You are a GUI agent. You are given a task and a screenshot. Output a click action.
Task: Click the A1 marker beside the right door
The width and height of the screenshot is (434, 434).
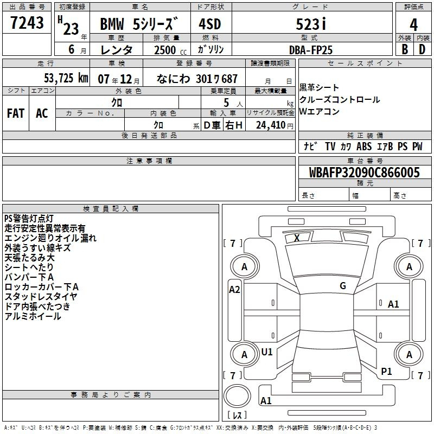tap(393, 304)
